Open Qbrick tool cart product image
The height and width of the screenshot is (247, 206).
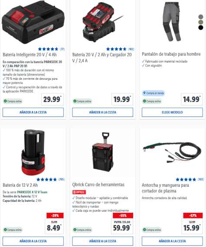[103, 152]
